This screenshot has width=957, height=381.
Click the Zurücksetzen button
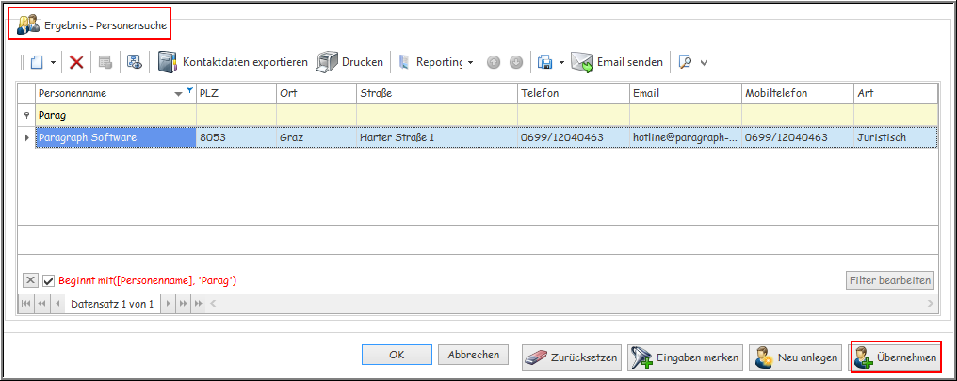pyautogui.click(x=572, y=357)
